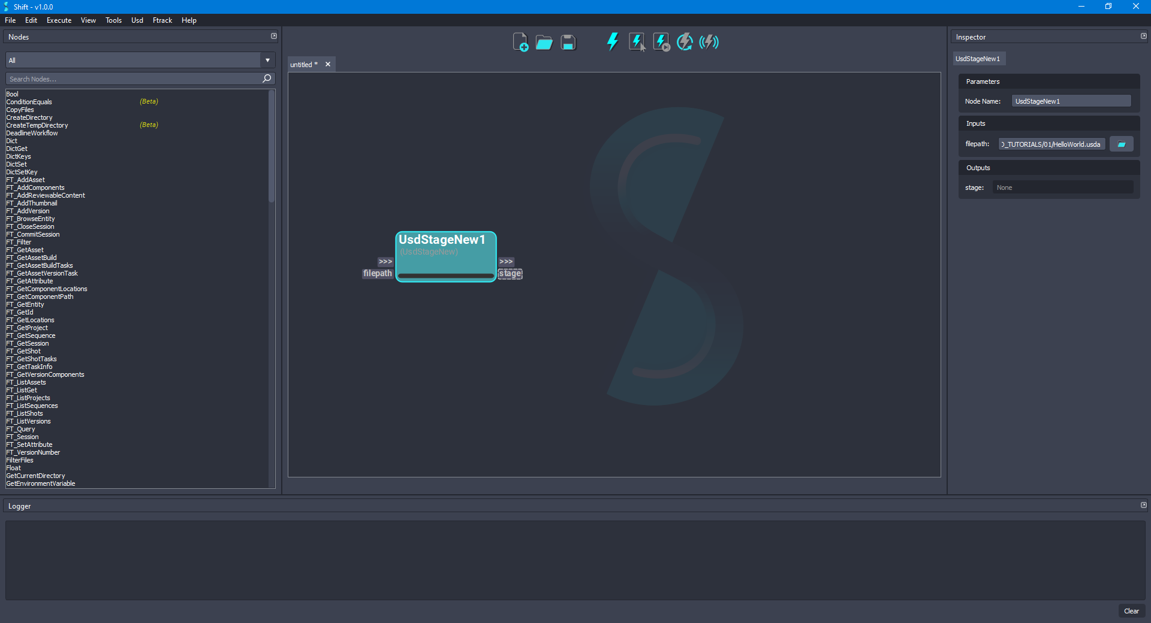Undock the Inspector panel with its float button
Viewport: 1151px width, 623px height.
coord(1143,37)
